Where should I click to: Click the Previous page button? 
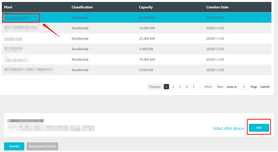click(x=155, y=87)
